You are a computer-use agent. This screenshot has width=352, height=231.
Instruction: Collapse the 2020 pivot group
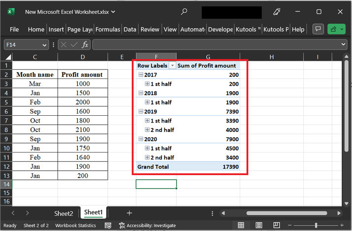pos(140,139)
